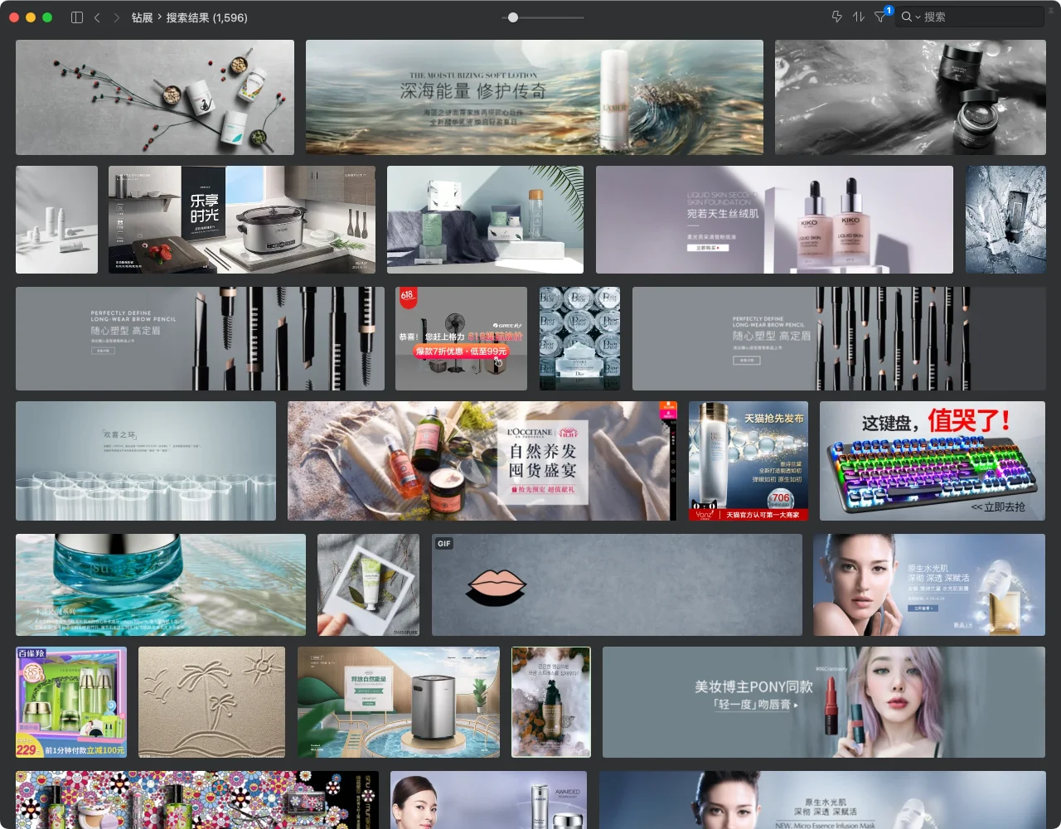Image resolution: width=1061 pixels, height=829 pixels.
Task: Select the 乐享时光 cooker banner thumbnail
Action: tap(241, 220)
